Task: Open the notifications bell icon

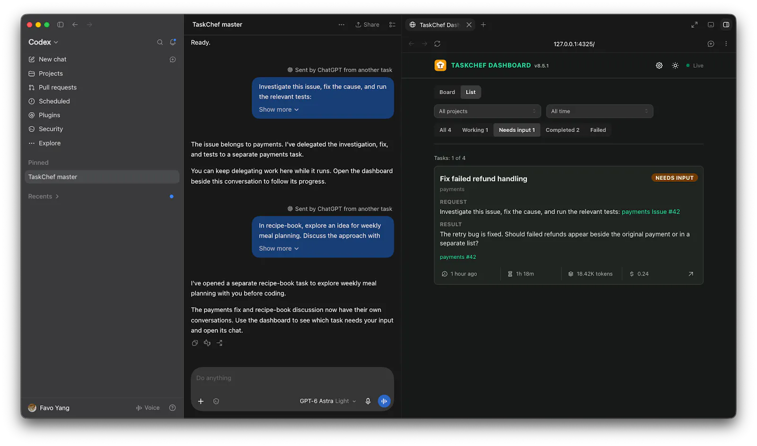Action: [x=173, y=42]
